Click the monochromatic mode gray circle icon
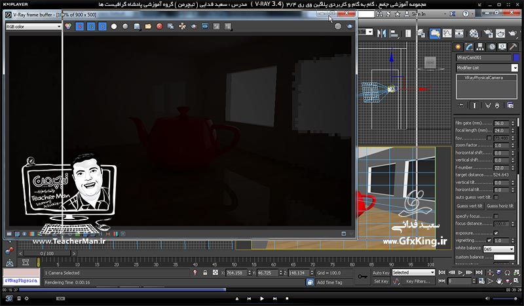 tap(125, 26)
